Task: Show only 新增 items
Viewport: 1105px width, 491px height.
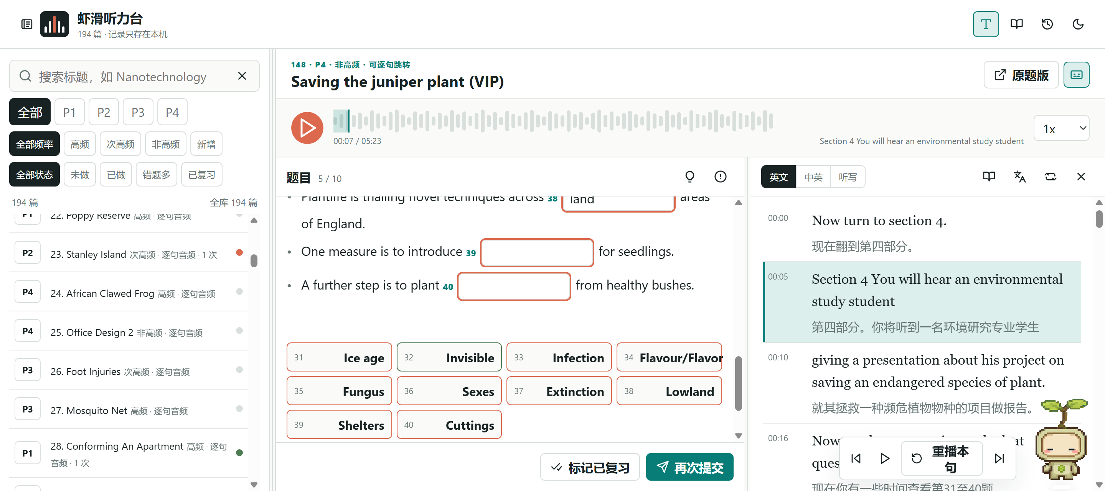Action: pyautogui.click(x=206, y=144)
